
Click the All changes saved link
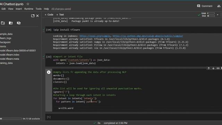click(x=61, y=9)
